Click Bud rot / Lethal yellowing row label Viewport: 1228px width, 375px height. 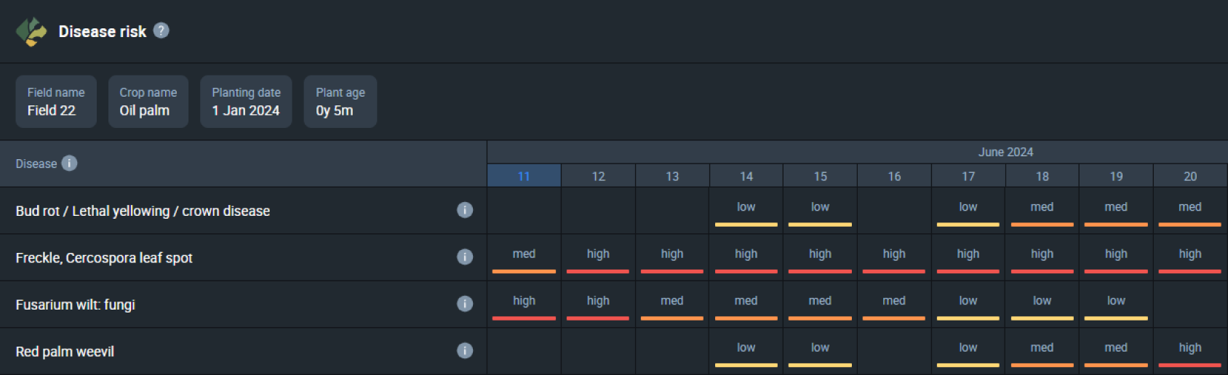(143, 211)
